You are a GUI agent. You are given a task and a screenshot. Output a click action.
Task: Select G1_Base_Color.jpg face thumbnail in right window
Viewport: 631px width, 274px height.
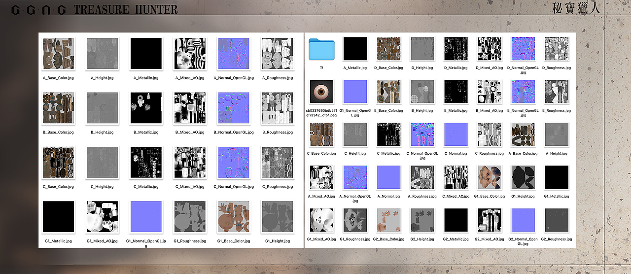489,177
